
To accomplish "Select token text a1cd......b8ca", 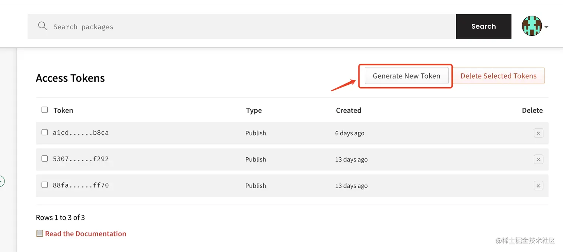I will tap(81, 133).
